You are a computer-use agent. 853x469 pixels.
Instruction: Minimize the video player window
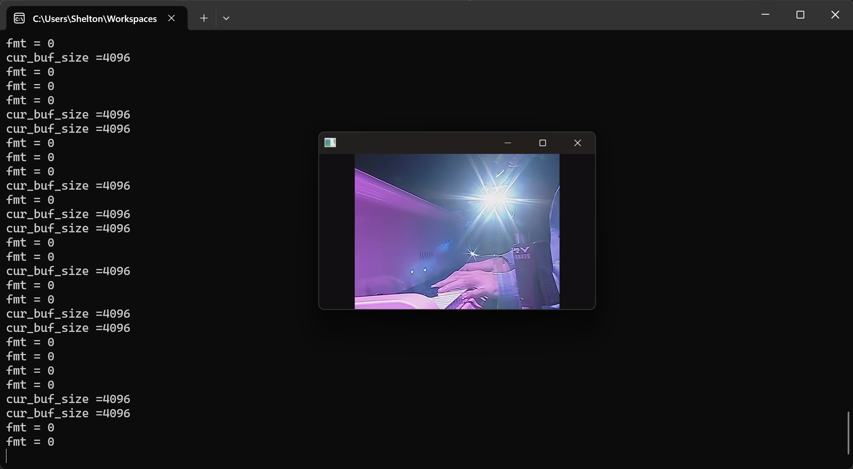point(508,143)
